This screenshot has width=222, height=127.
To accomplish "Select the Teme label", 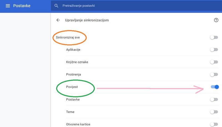I will coord(70,112).
